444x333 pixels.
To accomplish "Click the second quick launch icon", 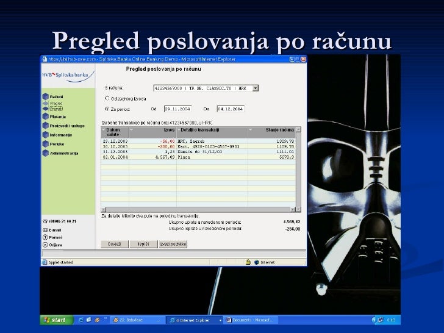I will coord(89,320).
